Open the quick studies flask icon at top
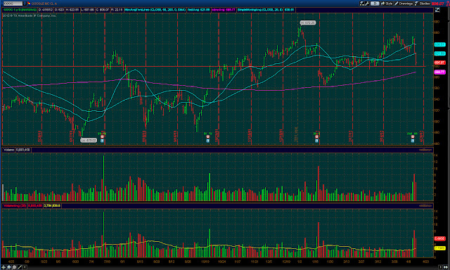Image resolution: width=450 pixels, height=270 pixels. 362,4
